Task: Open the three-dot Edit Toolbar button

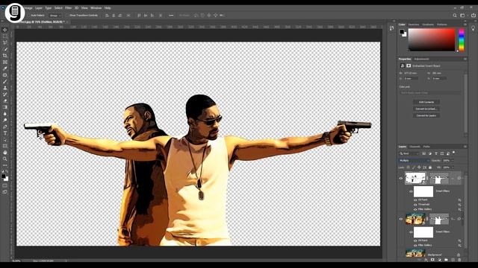Action: point(5,165)
